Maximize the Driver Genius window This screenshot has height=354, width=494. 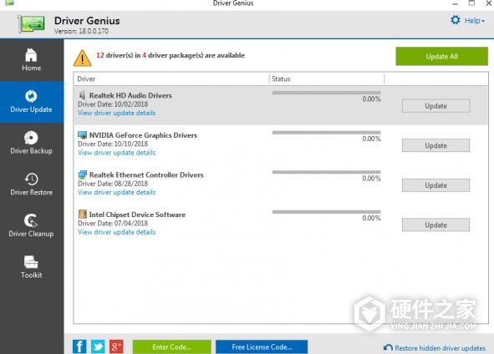[471, 3]
